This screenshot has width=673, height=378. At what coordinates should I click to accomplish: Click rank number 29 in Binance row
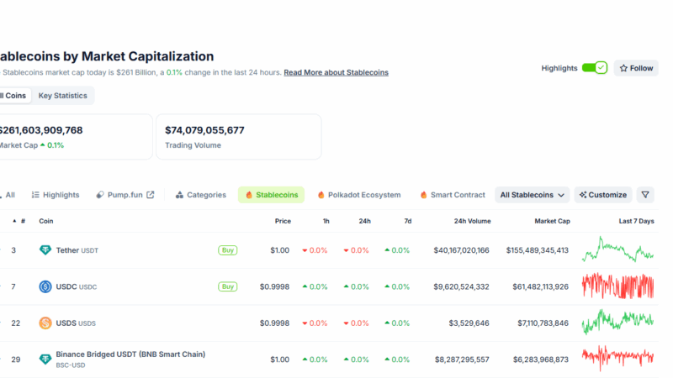pyautogui.click(x=15, y=360)
